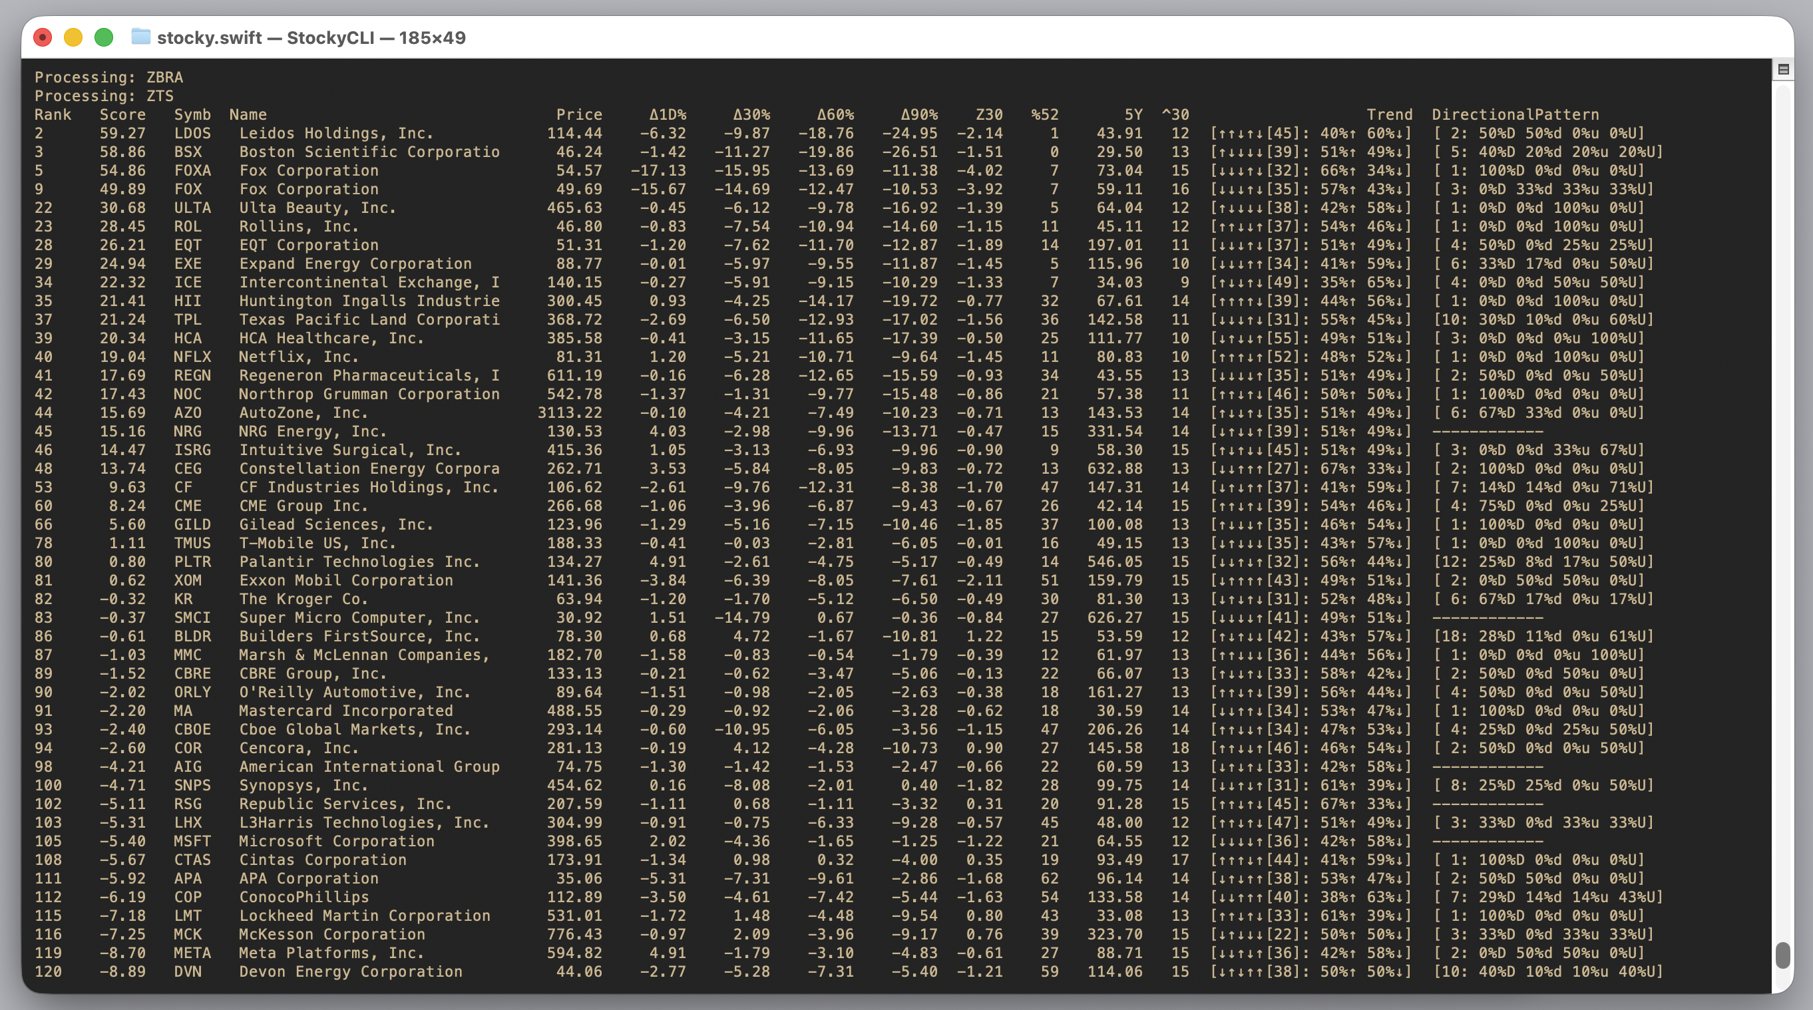Click 'HCA Healthcare, Inc.' name
Image resolution: width=1813 pixels, height=1010 pixels.
tap(332, 338)
